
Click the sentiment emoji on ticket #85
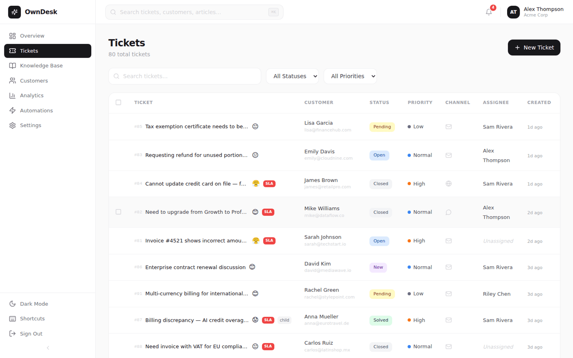point(255,126)
